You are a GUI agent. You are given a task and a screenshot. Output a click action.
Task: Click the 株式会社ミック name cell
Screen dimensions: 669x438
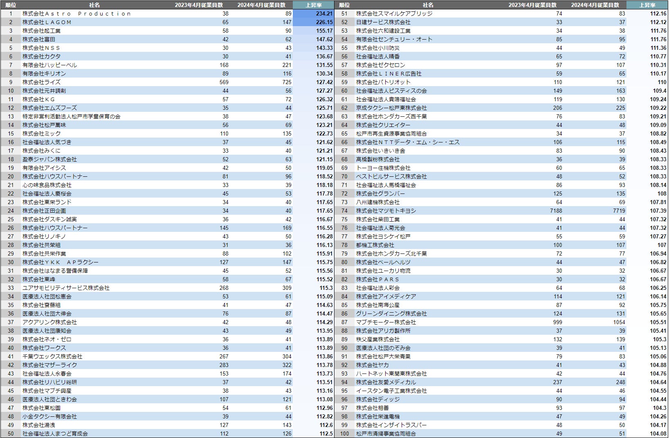(x=41, y=133)
